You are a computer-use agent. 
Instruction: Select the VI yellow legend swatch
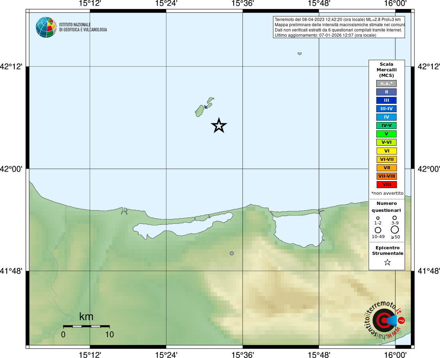pyautogui.click(x=387, y=151)
